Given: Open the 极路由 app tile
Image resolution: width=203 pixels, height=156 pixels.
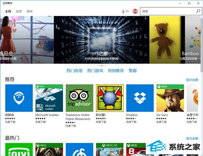Looking at the screenshot, I should coord(19,98).
